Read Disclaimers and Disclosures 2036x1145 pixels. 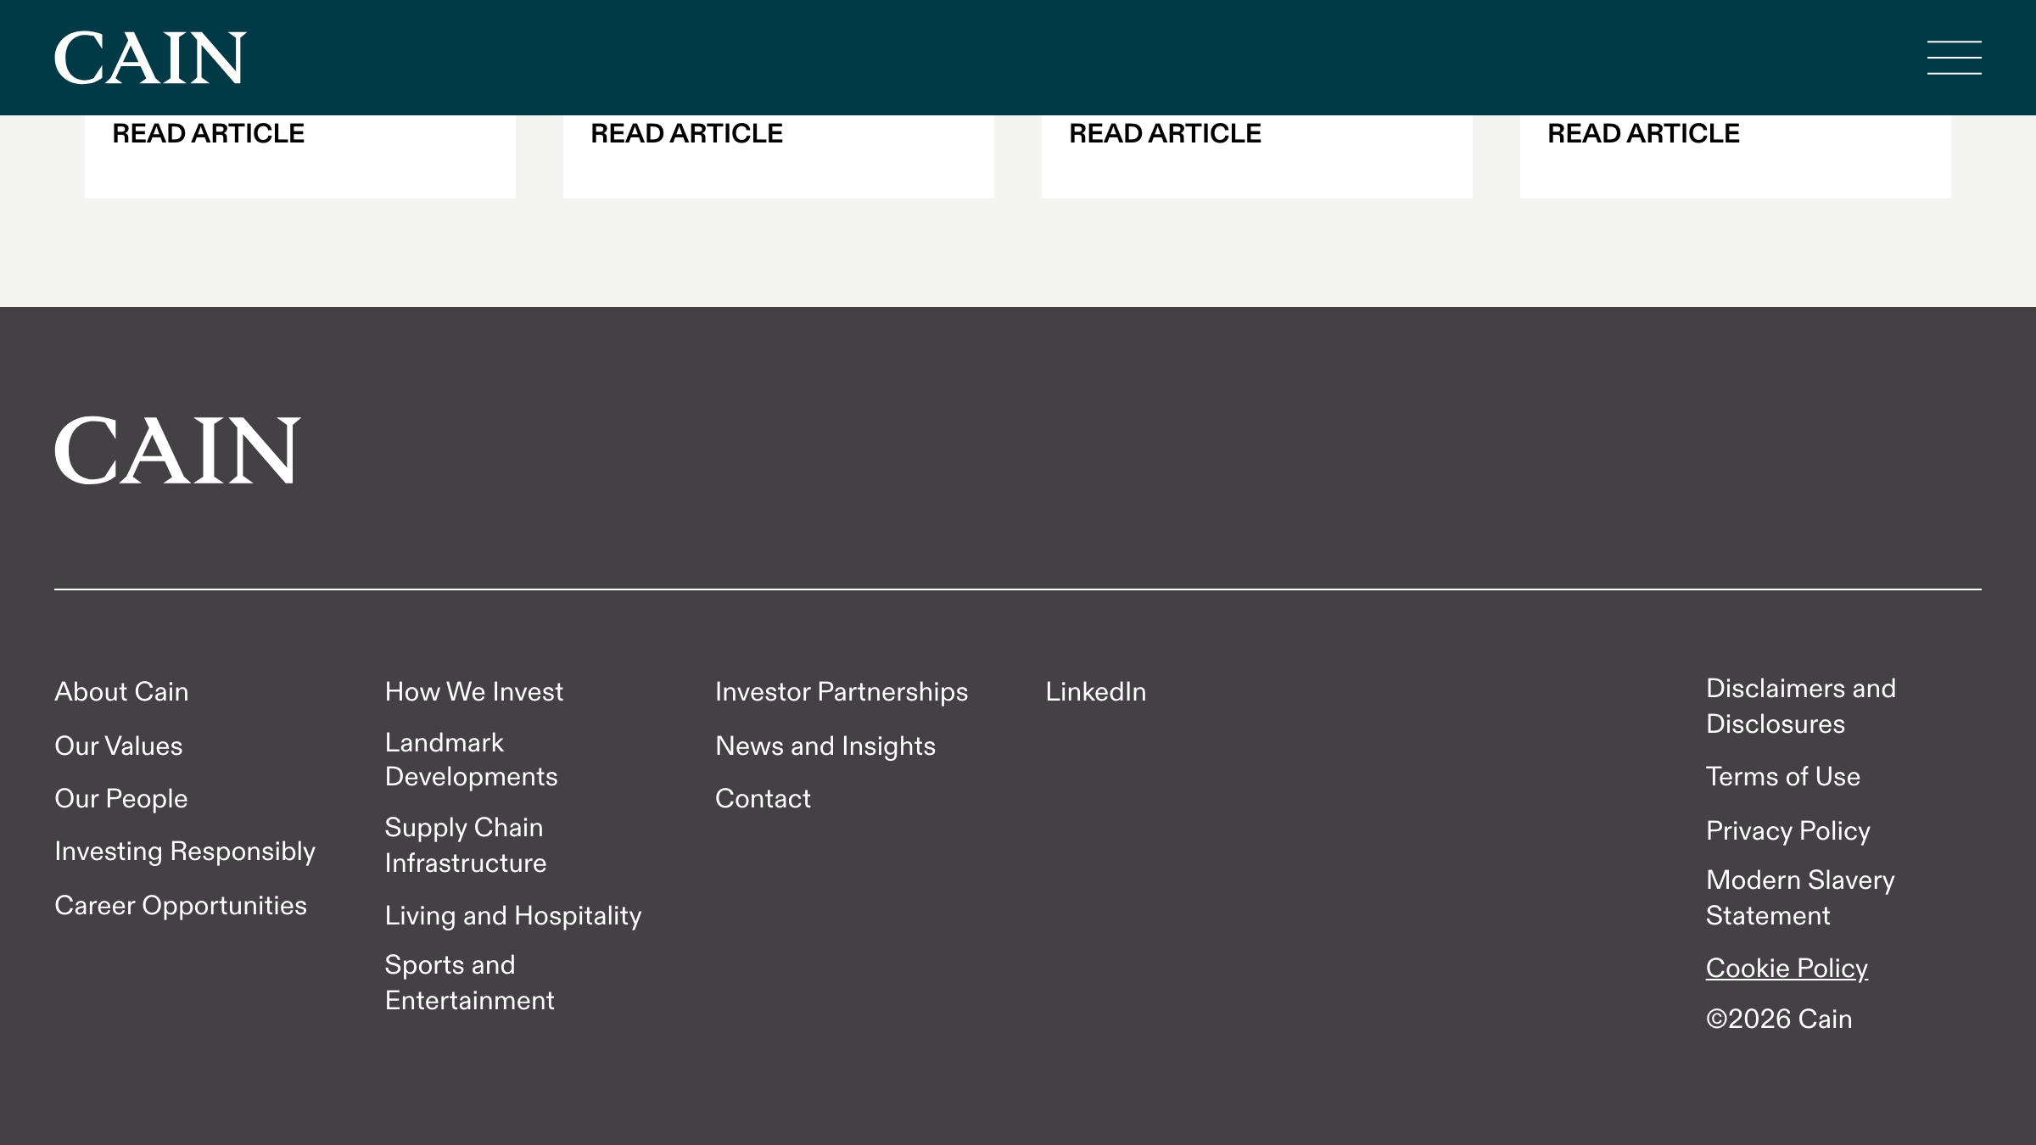1801,707
